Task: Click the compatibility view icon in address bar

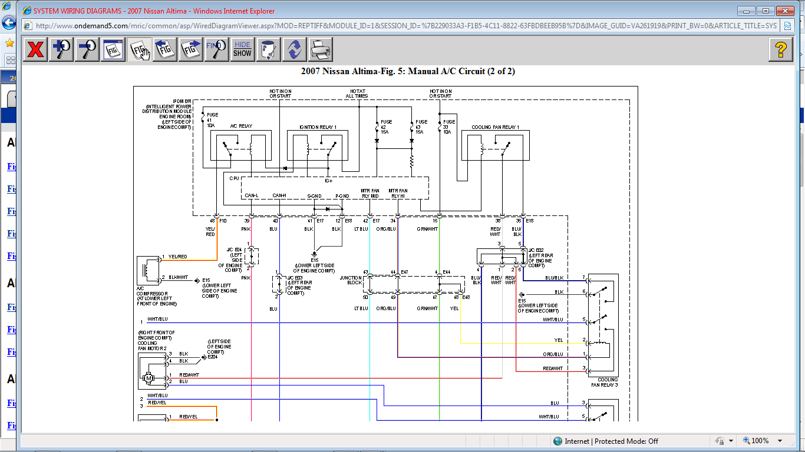Action: pyautogui.click(x=787, y=26)
